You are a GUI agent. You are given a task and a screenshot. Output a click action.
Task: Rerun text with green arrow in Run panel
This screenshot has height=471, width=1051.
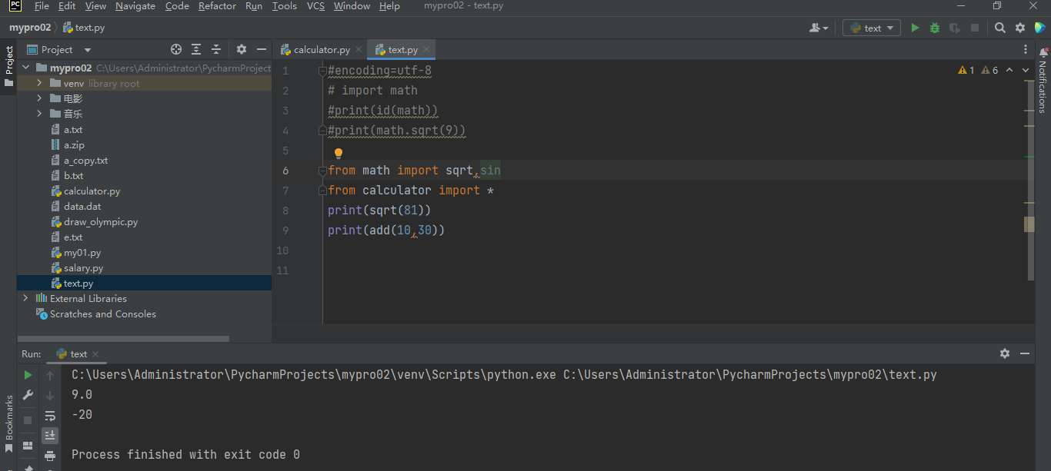tap(28, 375)
